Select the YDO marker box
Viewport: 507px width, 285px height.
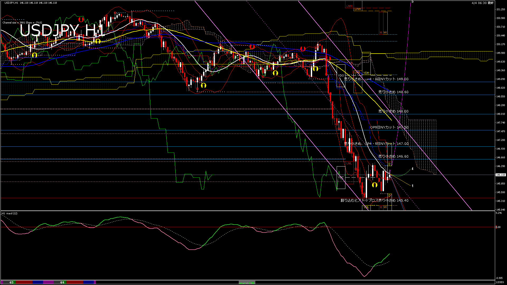tap(341, 75)
